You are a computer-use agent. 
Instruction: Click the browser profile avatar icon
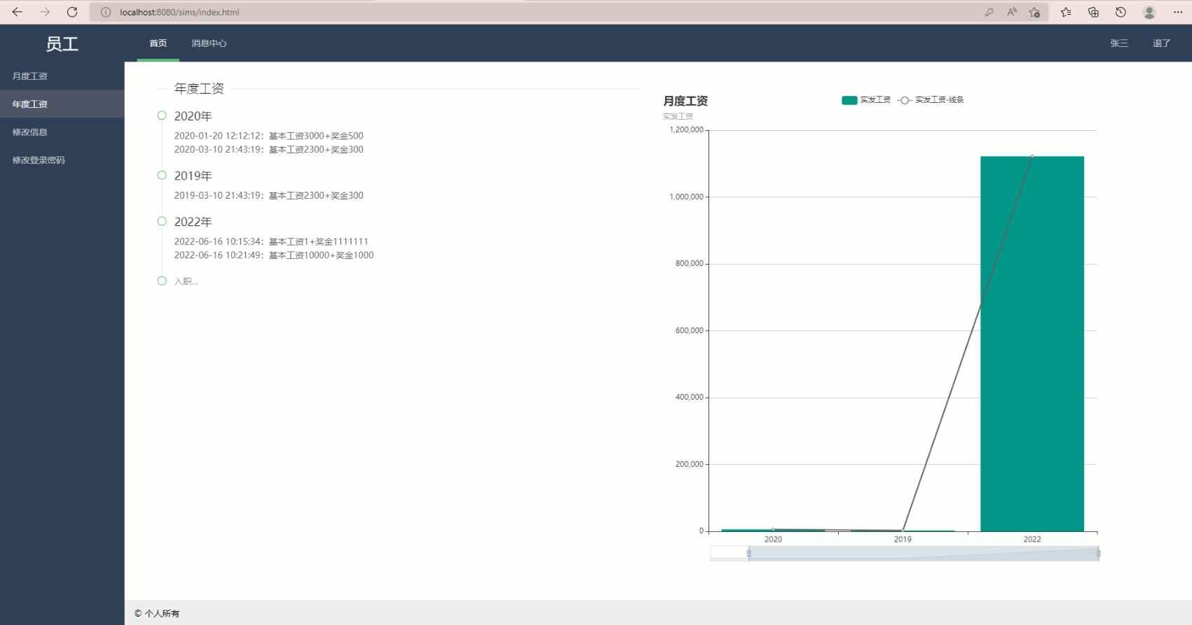click(1149, 12)
